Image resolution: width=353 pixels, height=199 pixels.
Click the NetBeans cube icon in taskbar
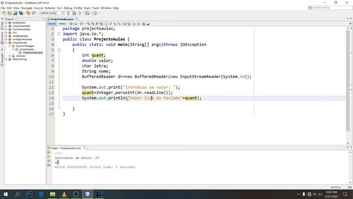pyautogui.click(x=87, y=194)
